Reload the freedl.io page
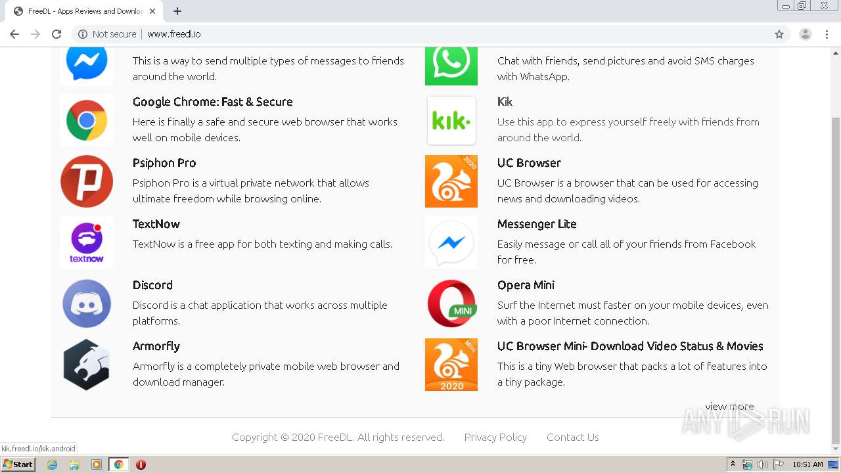Screen dimensions: 841x473 coord(57,34)
